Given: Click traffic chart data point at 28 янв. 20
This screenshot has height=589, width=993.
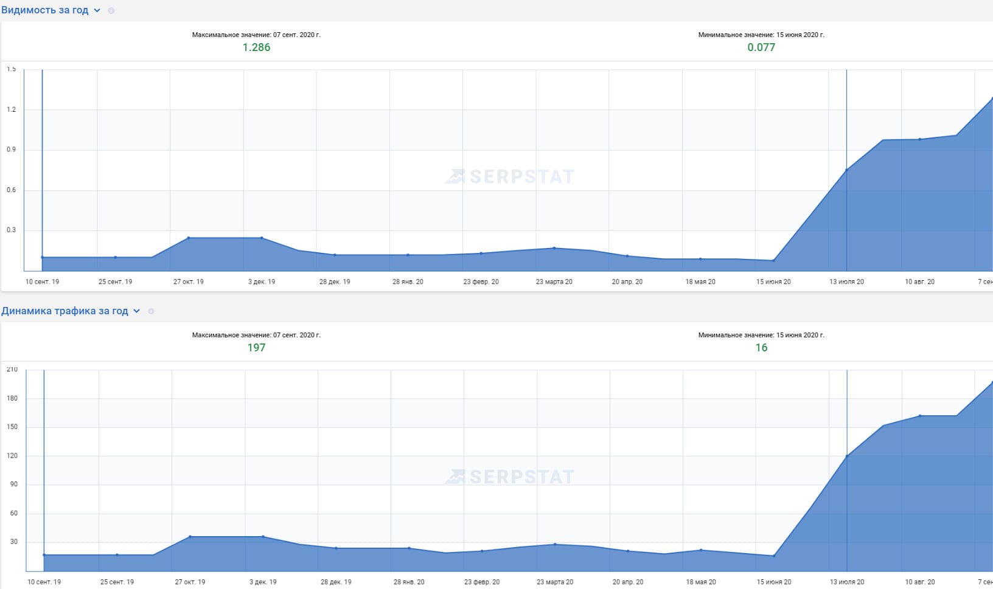Looking at the screenshot, I should point(409,548).
